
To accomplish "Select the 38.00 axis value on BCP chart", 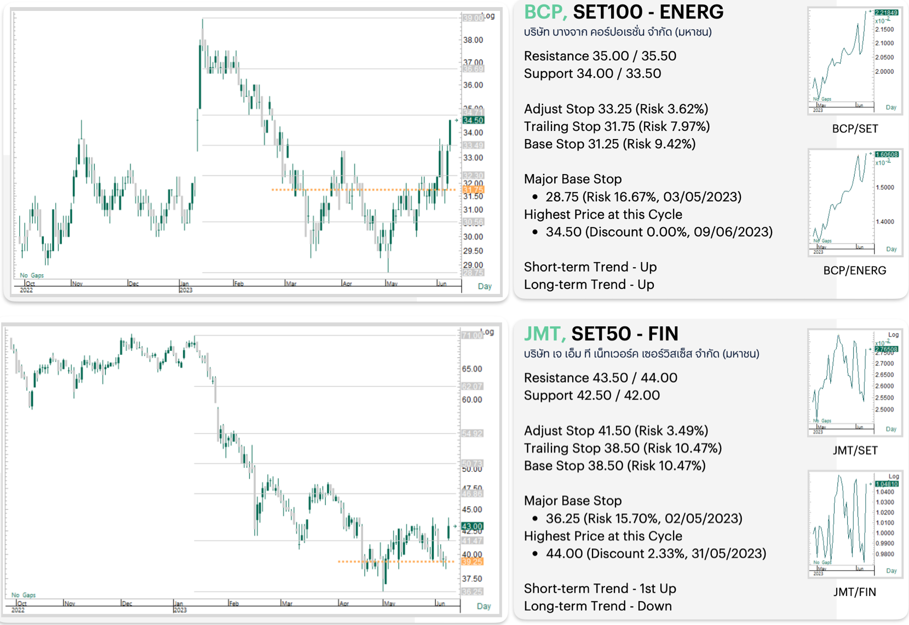I will pyautogui.click(x=473, y=40).
